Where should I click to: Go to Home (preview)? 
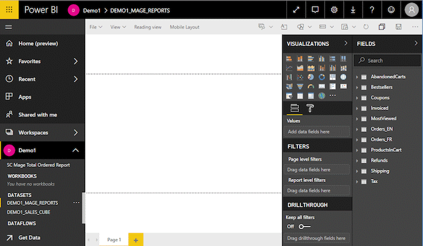38,44
